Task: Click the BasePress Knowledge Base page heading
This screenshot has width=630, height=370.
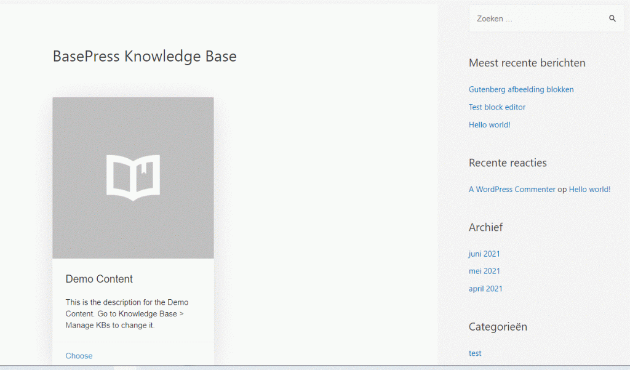Action: [145, 56]
